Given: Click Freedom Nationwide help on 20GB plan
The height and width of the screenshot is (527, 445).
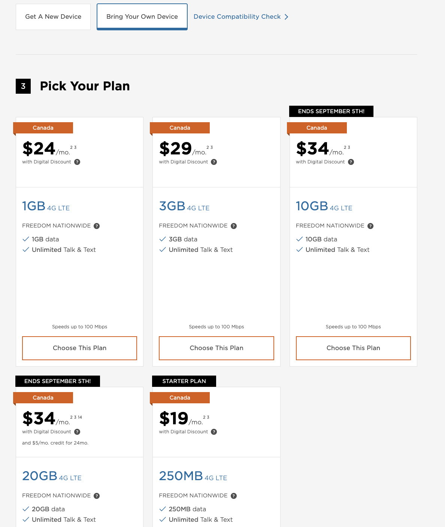Looking at the screenshot, I should click(97, 496).
